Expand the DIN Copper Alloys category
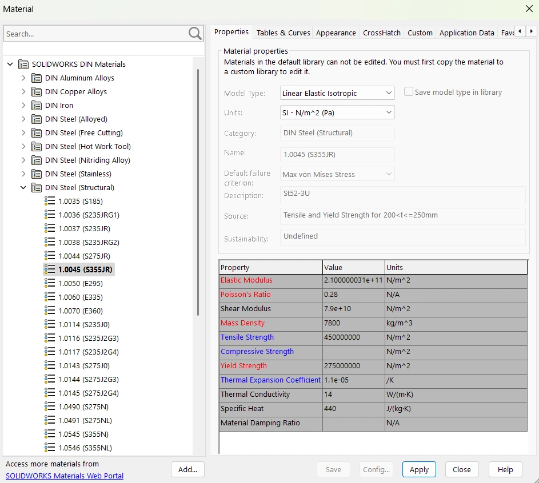Screen dimensions: 539x483 pos(23,92)
